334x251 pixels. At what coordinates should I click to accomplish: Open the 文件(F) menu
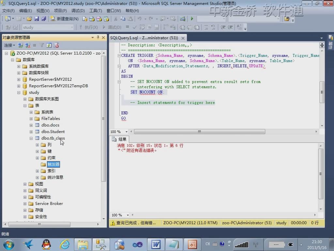tap(8, 11)
